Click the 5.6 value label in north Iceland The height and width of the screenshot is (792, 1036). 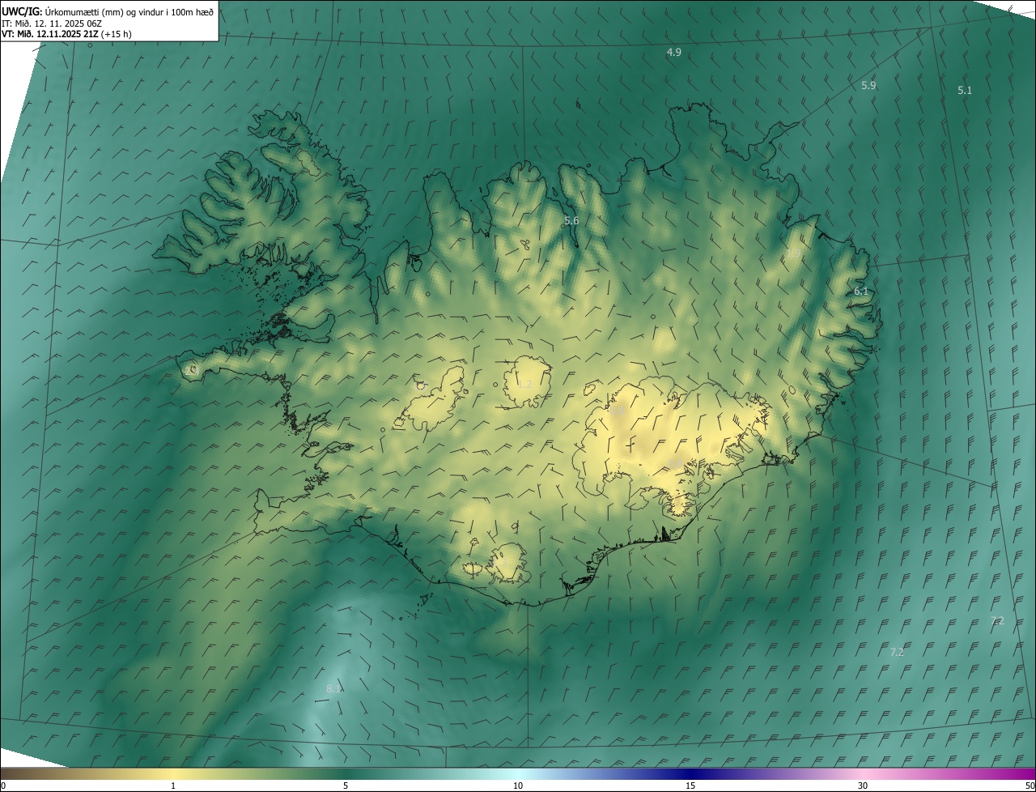pyautogui.click(x=571, y=221)
